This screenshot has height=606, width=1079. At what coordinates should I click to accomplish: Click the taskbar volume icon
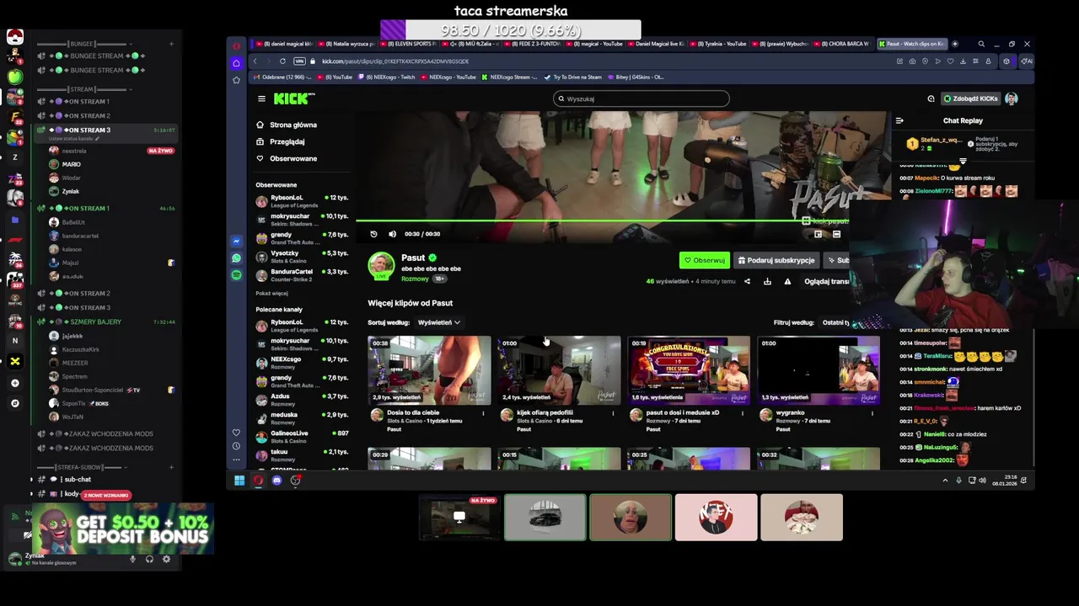point(982,481)
